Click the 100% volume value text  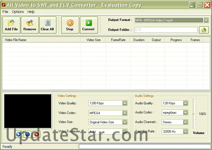coord(202,114)
